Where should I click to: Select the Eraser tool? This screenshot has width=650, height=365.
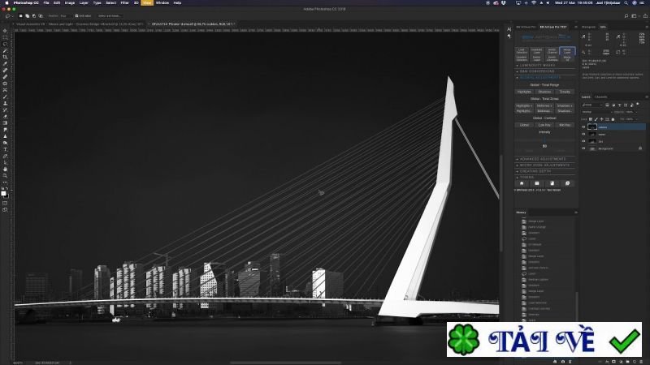pos(5,116)
